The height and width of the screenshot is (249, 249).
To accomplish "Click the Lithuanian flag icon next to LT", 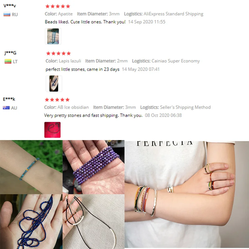I will [x=8, y=61].
